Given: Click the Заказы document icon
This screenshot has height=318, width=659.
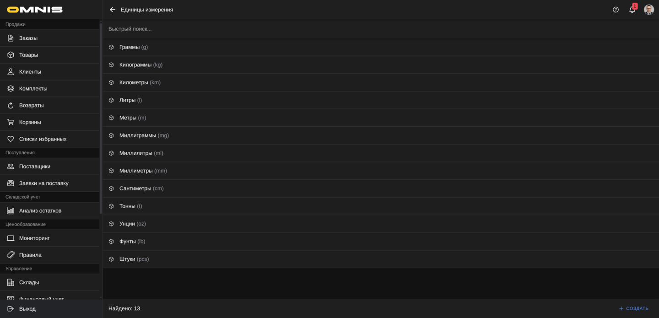Looking at the screenshot, I should 11,38.
